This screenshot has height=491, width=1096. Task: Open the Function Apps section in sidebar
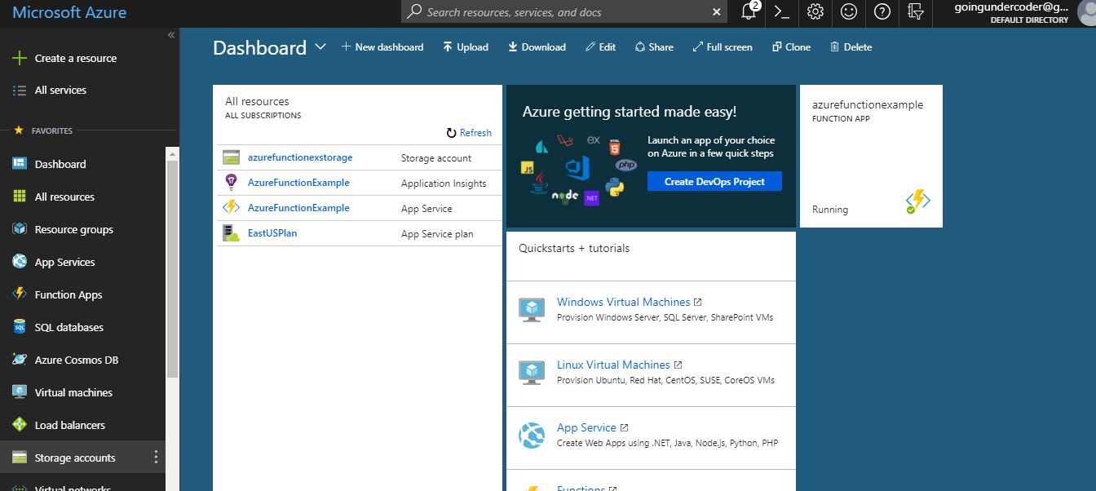[68, 294]
